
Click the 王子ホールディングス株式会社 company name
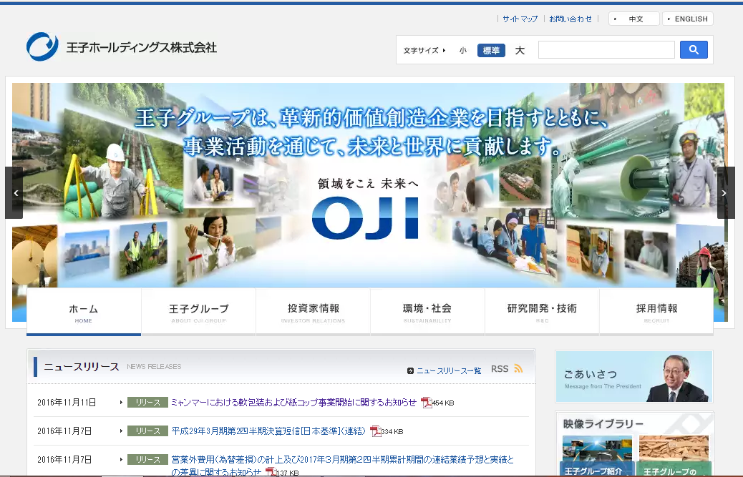click(x=141, y=47)
